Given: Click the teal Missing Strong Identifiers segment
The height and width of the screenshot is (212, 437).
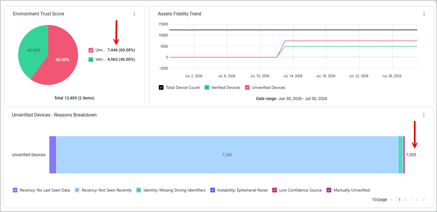Looking at the screenshot, I should click(401, 155).
